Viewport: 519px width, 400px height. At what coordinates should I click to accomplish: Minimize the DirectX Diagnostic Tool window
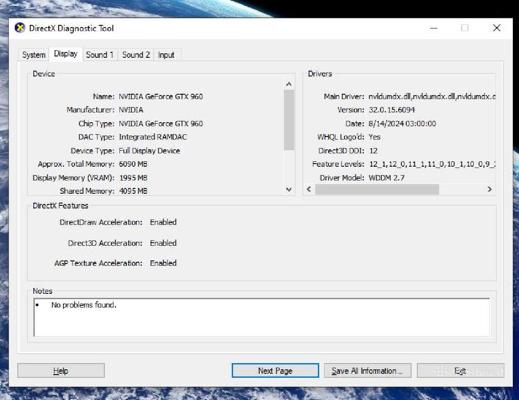pyautogui.click(x=434, y=28)
